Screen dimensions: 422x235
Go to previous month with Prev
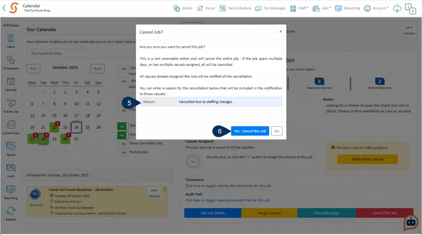(33, 68)
